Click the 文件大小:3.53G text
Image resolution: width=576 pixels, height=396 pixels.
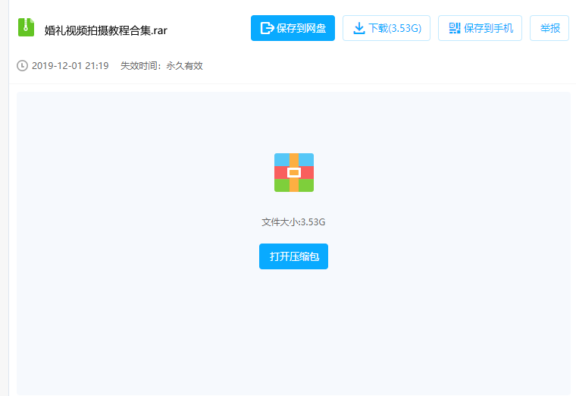click(293, 222)
